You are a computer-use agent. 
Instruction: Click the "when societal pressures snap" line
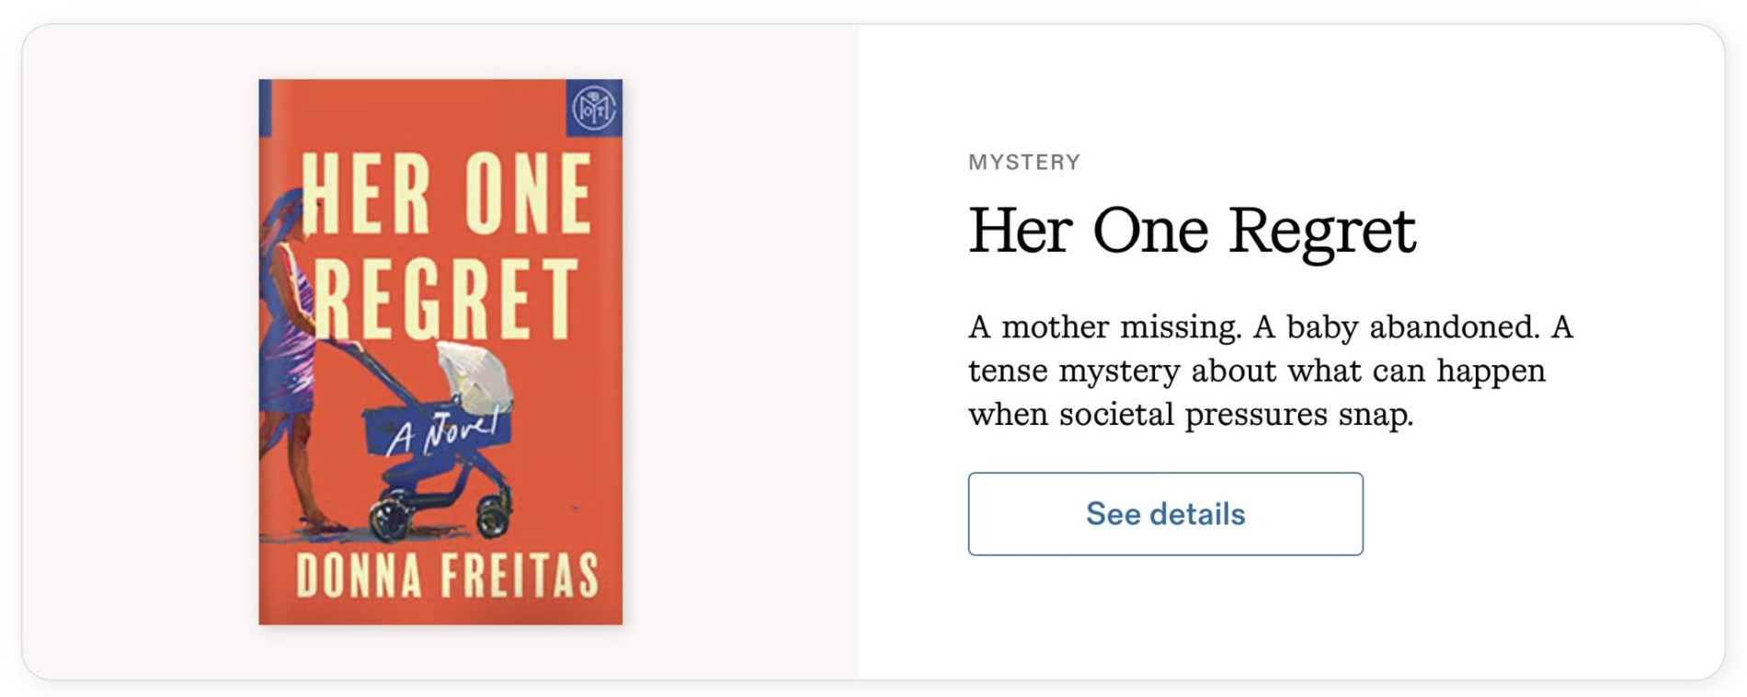point(1190,415)
